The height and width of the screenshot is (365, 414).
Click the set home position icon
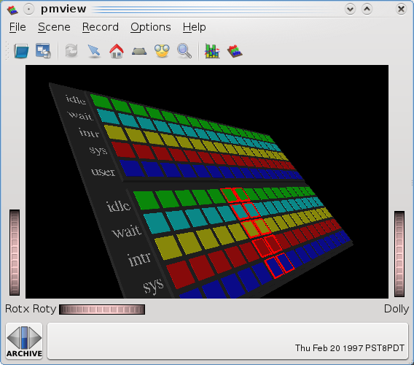pos(139,51)
